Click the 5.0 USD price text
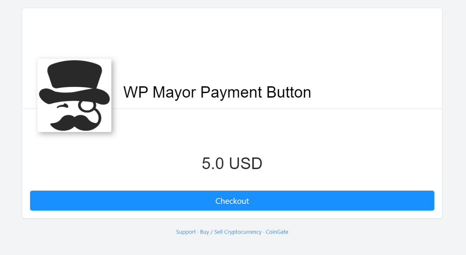Screen dimensions: 466x255 [232, 163]
